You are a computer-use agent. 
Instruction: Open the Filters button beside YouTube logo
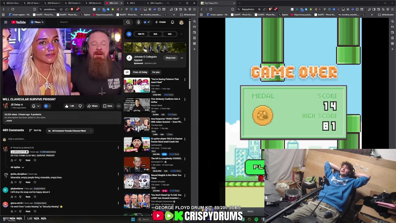pyautogui.click(x=37, y=22)
